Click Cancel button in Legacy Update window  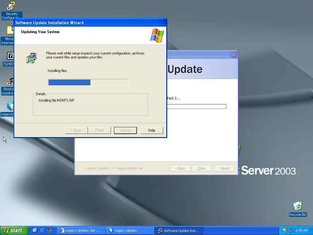coord(224,168)
